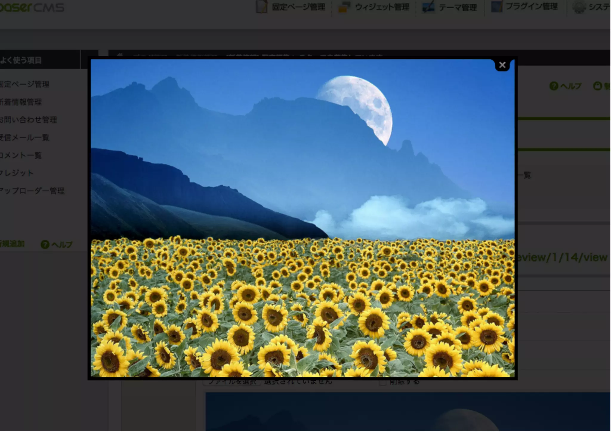
Task: Select お問い合わせ管理 in sidebar
Action: pos(28,120)
